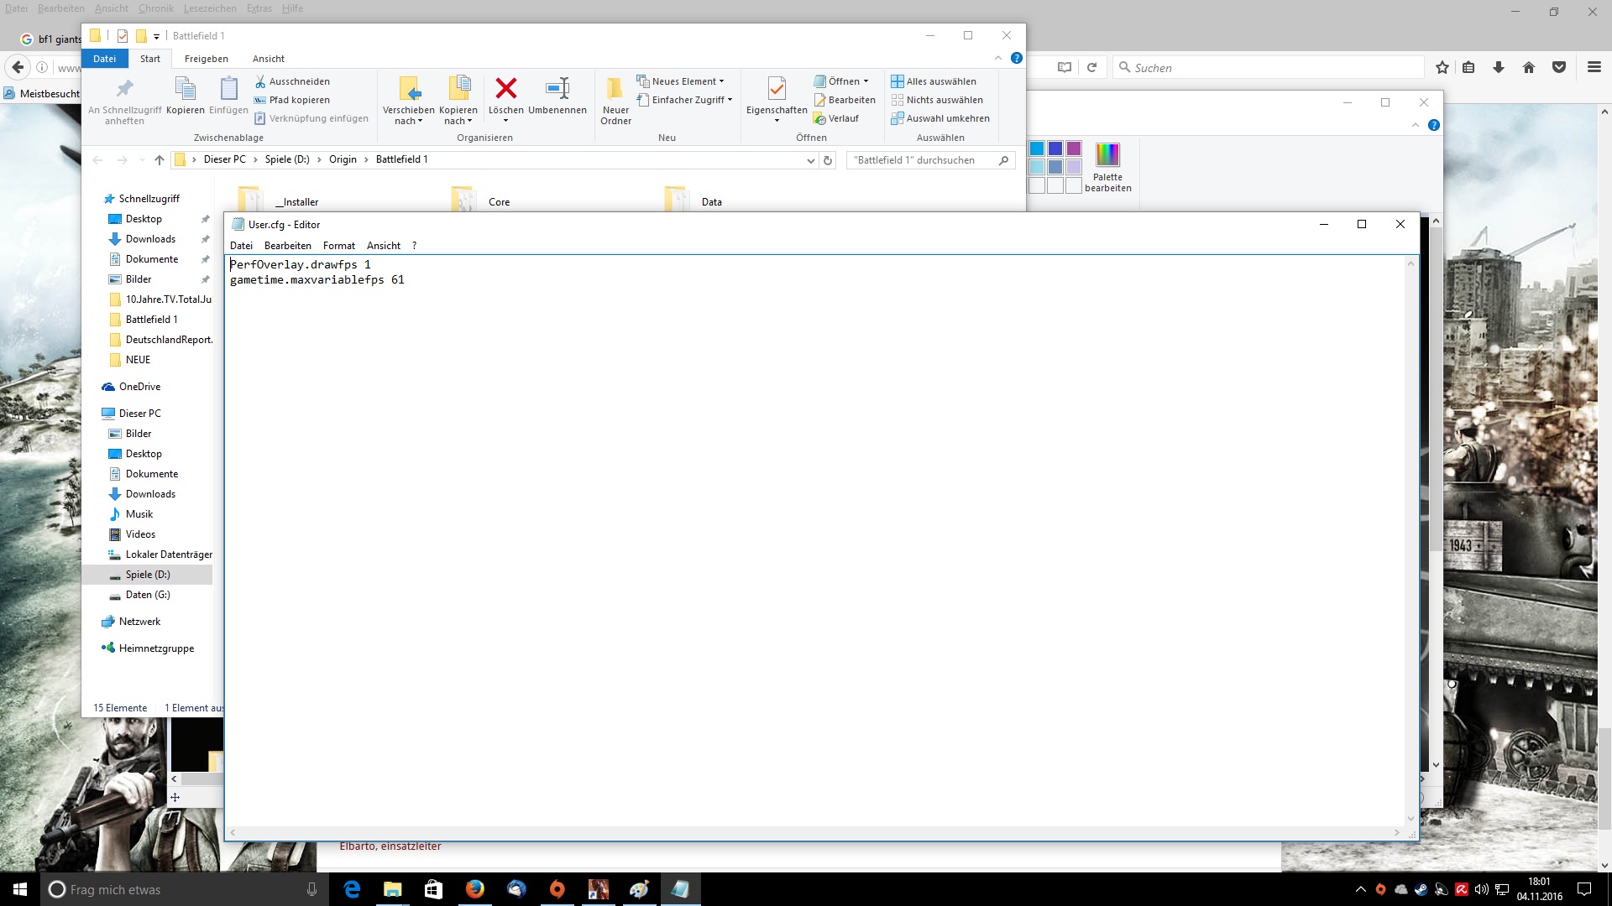Select OneDrive in navigation pane
Viewport: 1612px width, 906px height.
point(139,387)
